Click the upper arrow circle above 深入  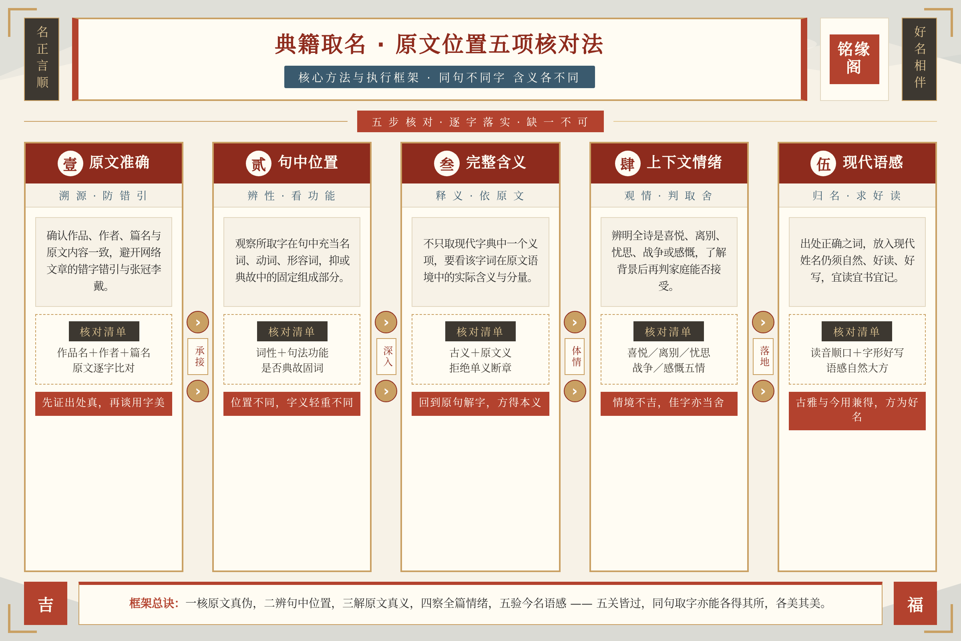click(386, 322)
